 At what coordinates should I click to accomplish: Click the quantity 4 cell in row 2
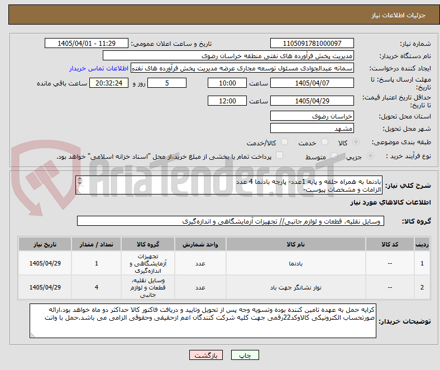pos(96,287)
